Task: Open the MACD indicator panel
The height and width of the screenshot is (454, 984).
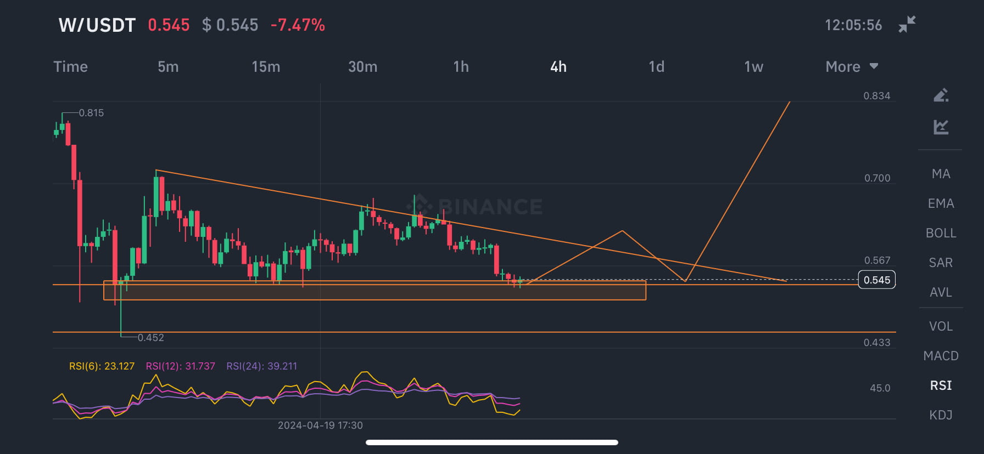Action: pos(941,356)
